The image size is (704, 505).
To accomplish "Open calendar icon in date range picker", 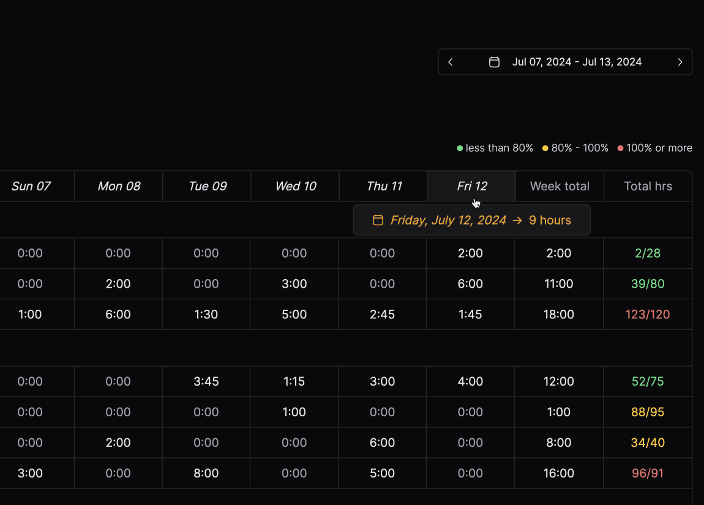I will [x=494, y=62].
